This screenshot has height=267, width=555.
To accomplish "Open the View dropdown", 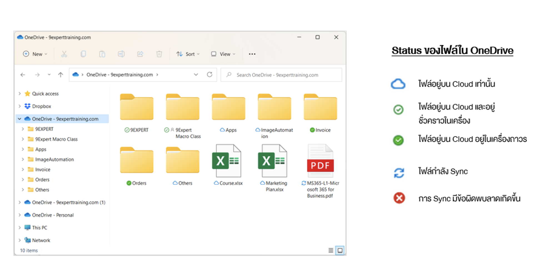I will [x=223, y=54].
